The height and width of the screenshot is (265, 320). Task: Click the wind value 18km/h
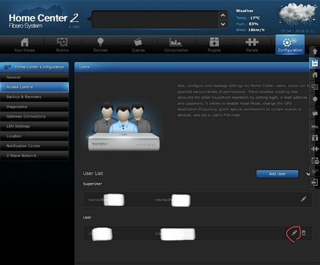256,30
